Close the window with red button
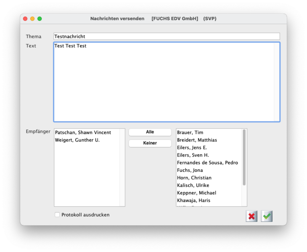307x252 pixels. pos(25,19)
